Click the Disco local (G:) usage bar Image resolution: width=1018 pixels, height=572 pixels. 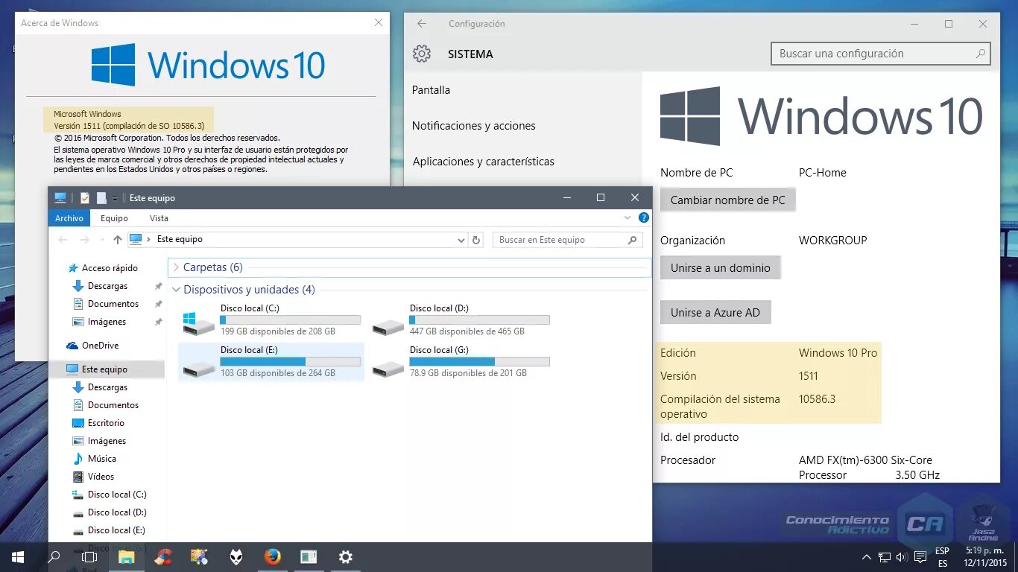(479, 361)
